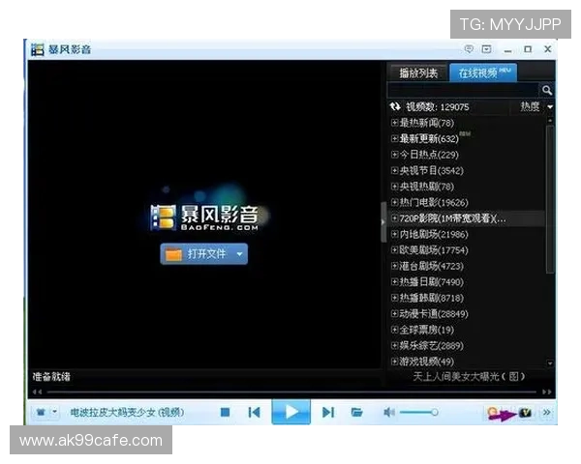Click the playlist vertical scrollbar thumb
Screen dimensions: 581x464
(x=550, y=199)
